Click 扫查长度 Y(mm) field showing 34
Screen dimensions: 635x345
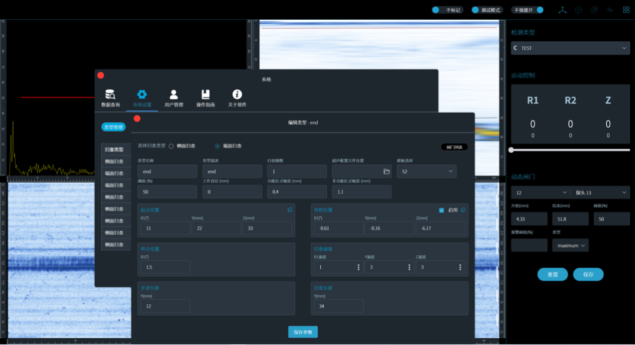339,306
